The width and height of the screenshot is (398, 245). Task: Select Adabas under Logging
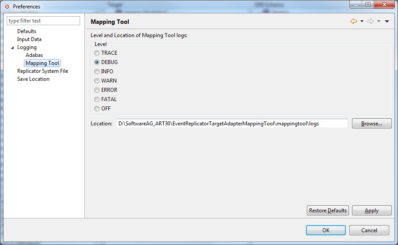click(x=34, y=55)
